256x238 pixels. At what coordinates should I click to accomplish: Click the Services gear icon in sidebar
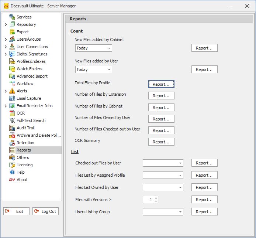coord(12,17)
